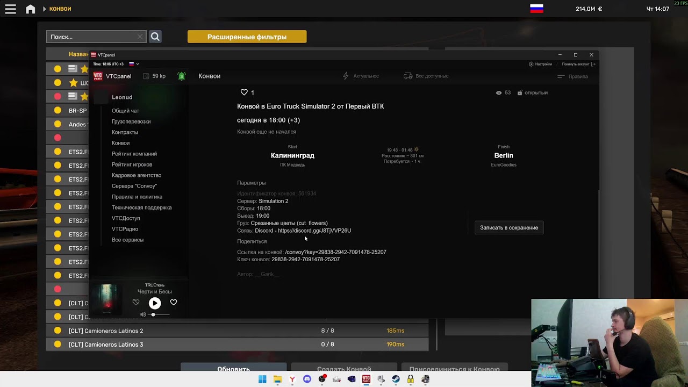Image resolution: width=688 pixels, height=387 pixels.
Task: Click the eye views counter icon
Action: [499, 93]
